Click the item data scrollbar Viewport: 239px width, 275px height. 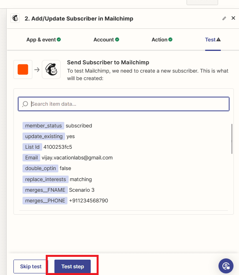(232, 139)
